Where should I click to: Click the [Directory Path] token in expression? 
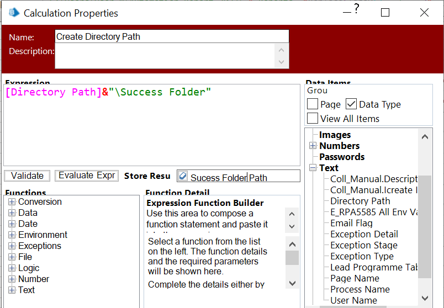[x=54, y=92]
